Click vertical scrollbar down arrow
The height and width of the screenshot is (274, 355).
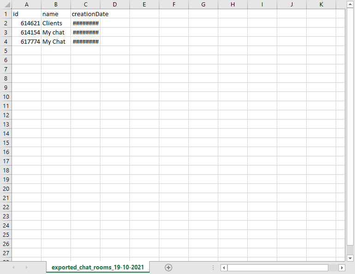[x=350, y=258]
